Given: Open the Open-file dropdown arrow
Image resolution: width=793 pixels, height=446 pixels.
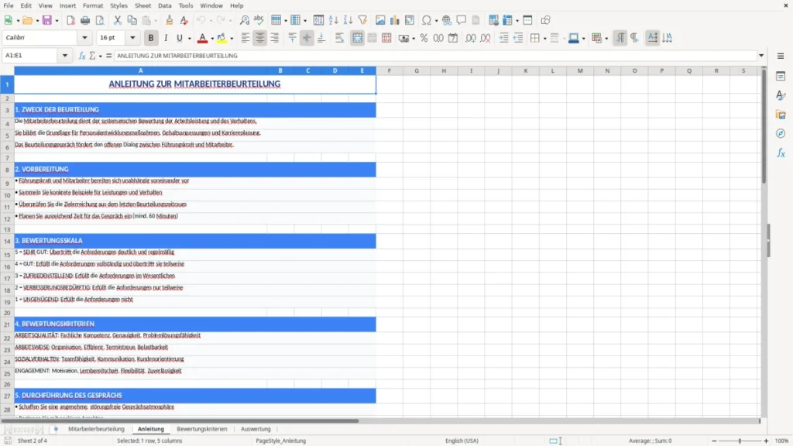Looking at the screenshot, I should tap(37, 20).
